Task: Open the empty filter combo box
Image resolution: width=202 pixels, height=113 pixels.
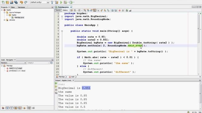Action: pos(38,63)
